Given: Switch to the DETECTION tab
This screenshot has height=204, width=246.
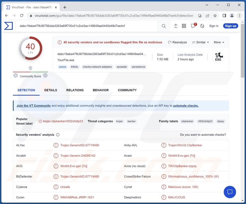Looking at the screenshot, I should coord(26,90).
